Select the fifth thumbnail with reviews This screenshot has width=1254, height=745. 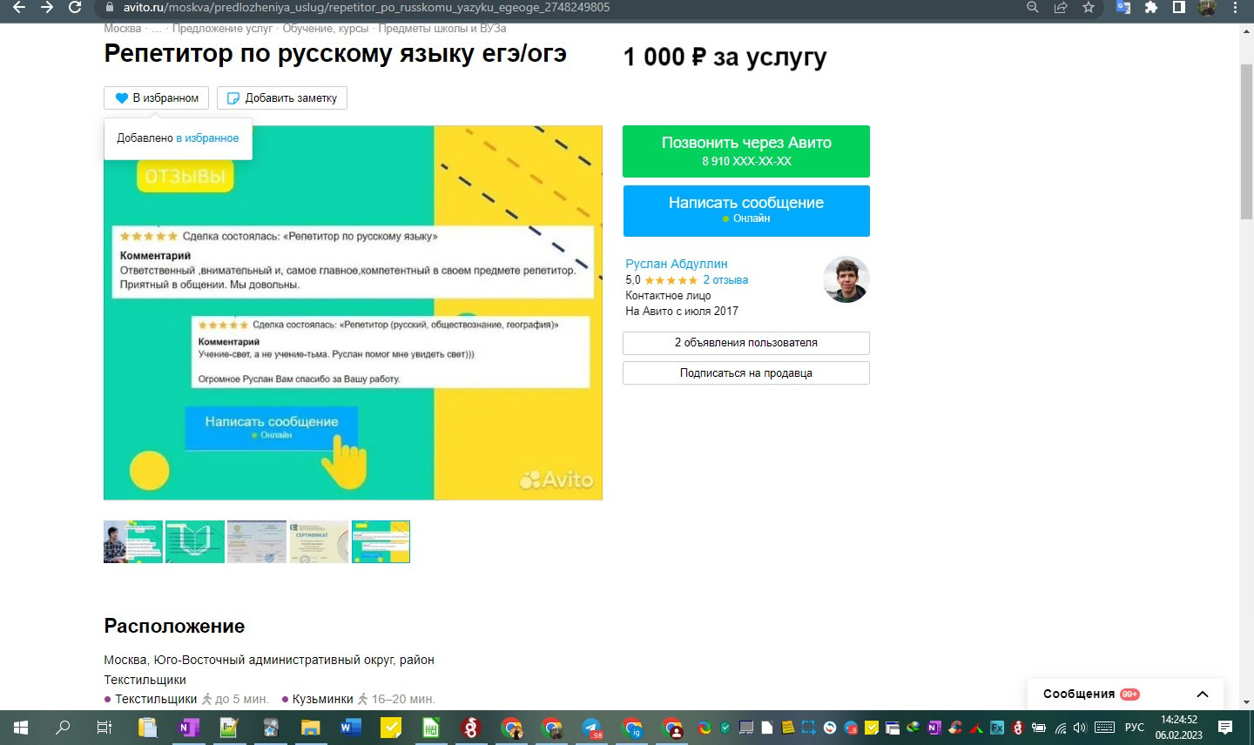click(x=381, y=542)
